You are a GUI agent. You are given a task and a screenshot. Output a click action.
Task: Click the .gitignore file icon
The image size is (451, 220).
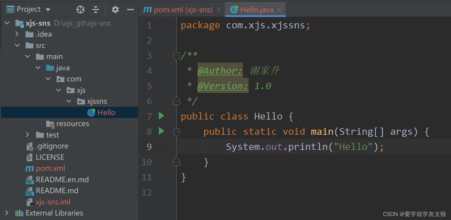tap(30, 146)
